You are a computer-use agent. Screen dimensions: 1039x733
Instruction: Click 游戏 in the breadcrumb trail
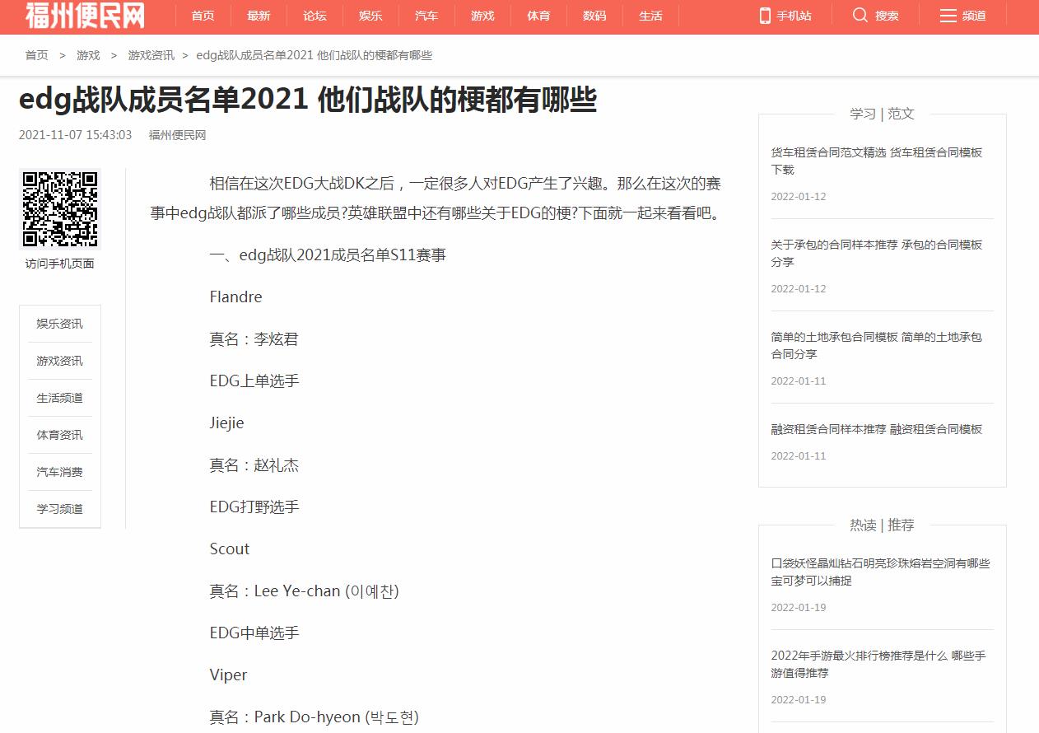(88, 55)
